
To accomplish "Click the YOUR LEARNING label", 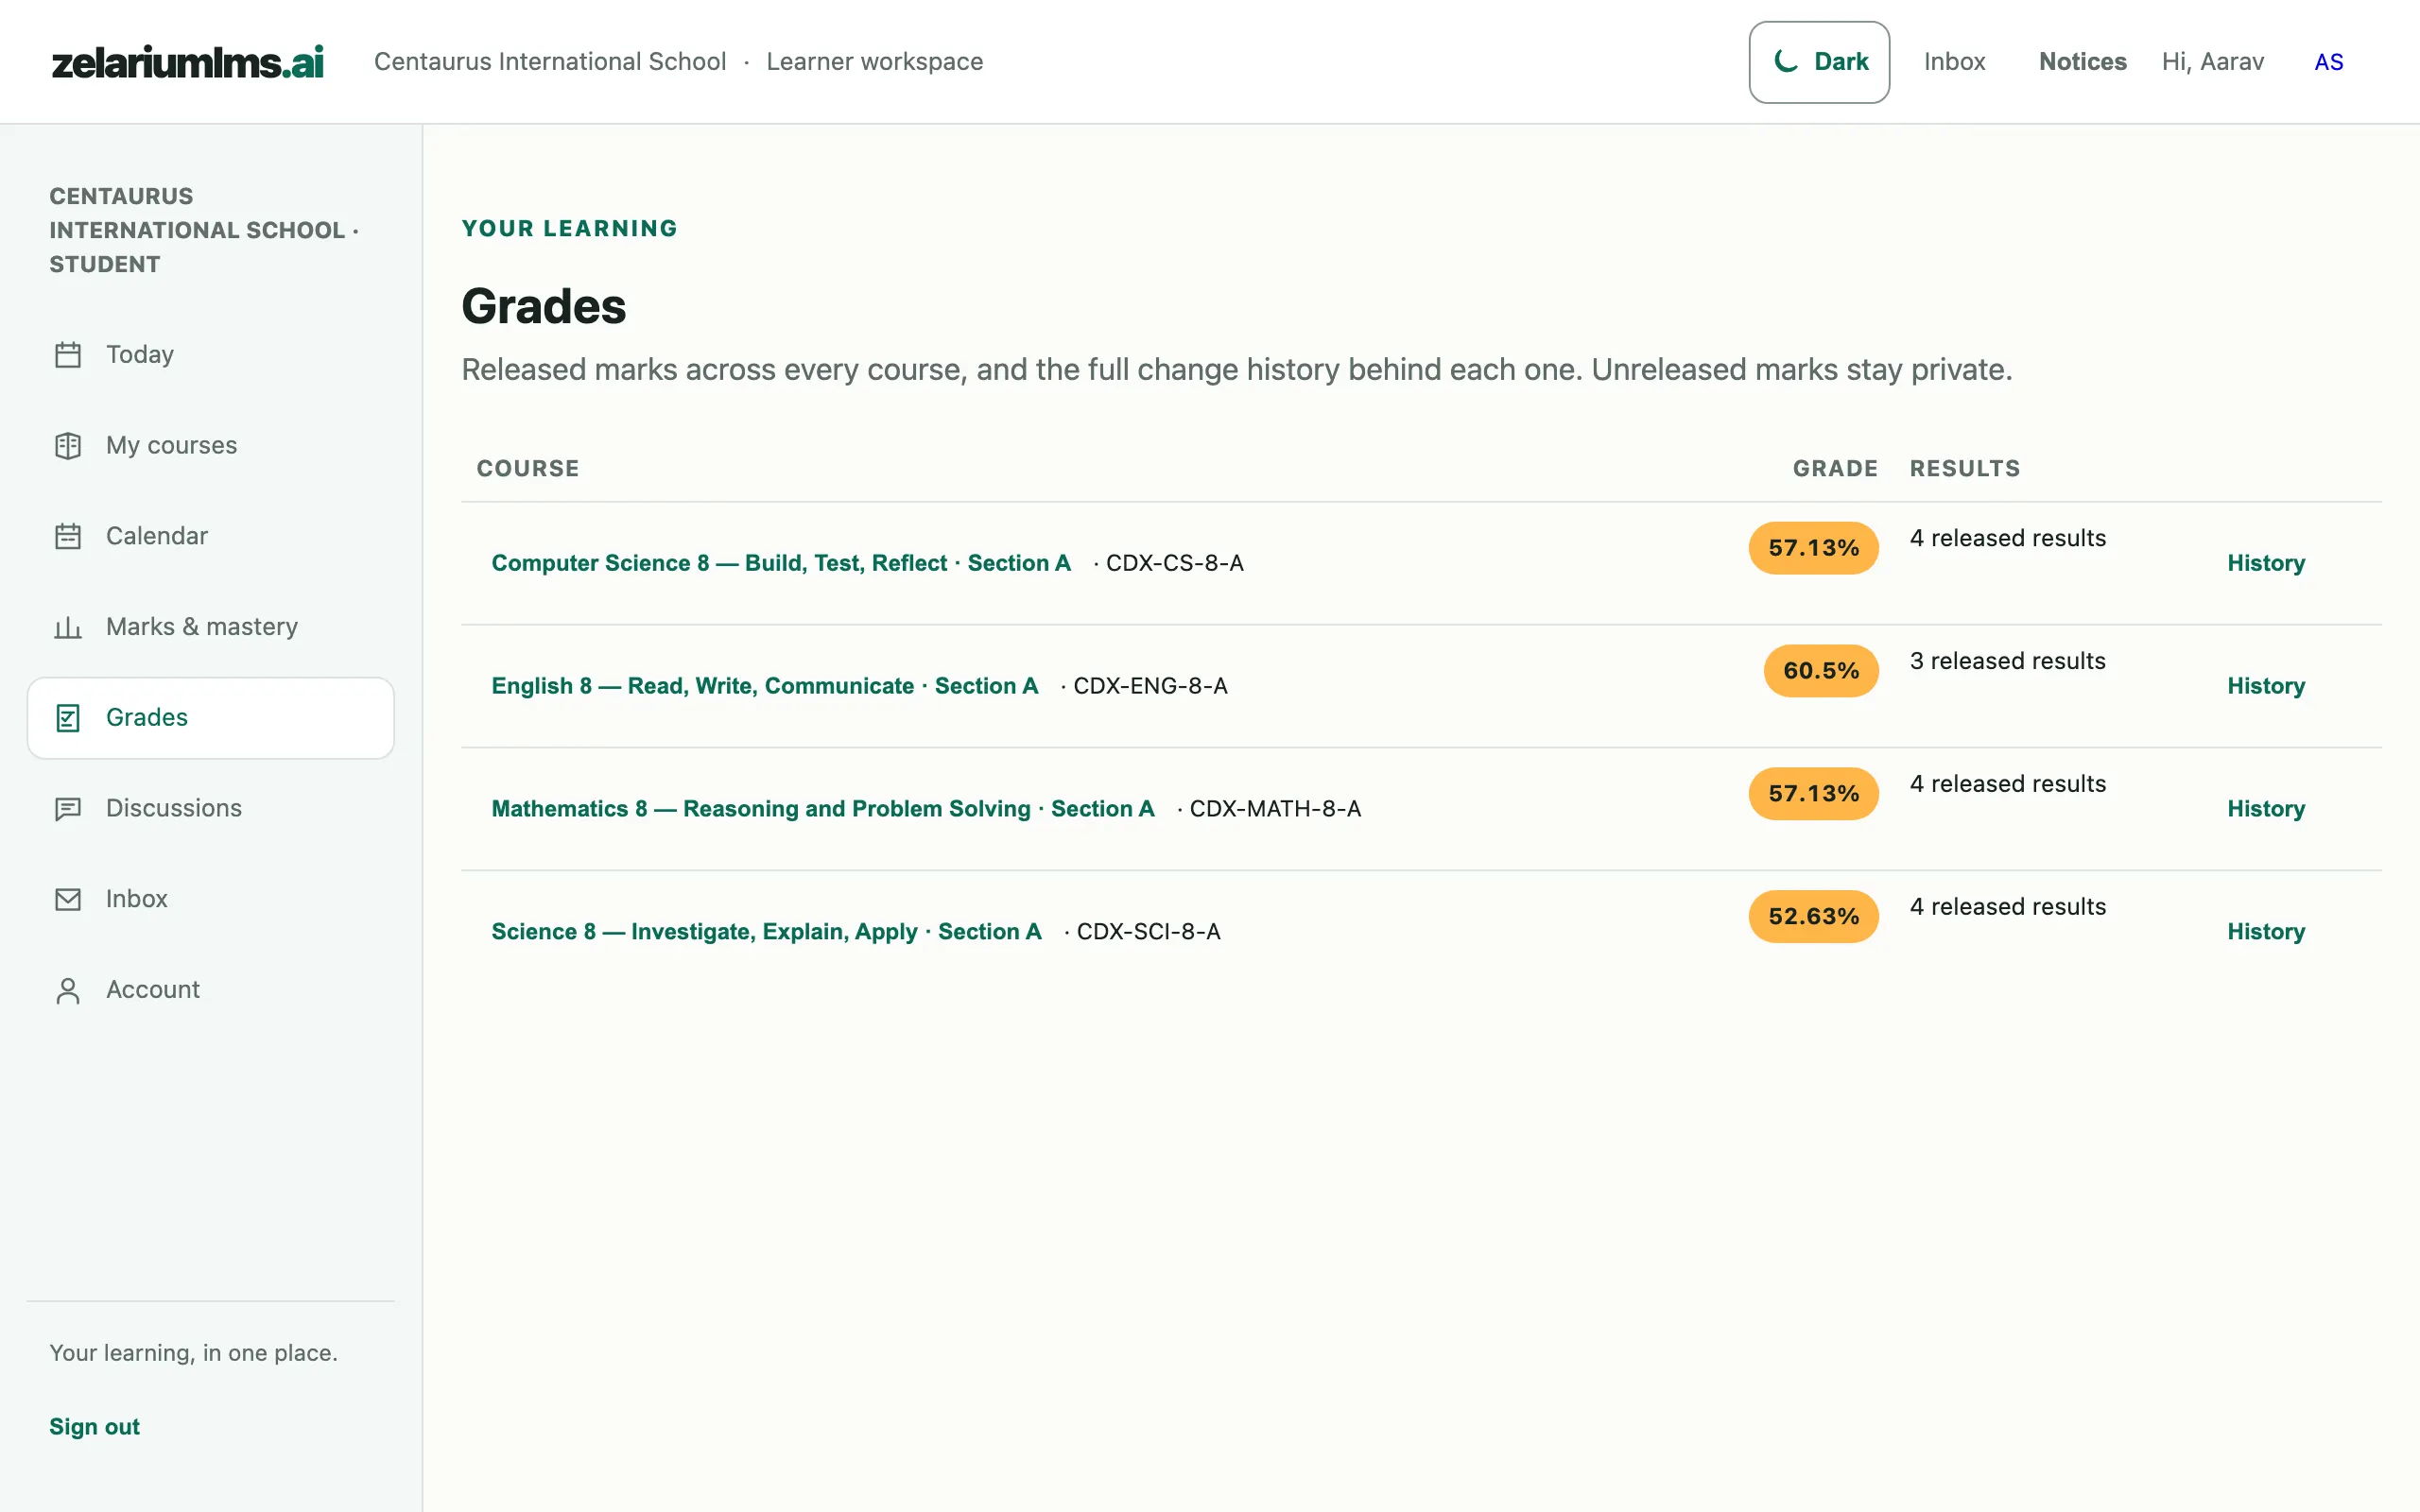I will pyautogui.click(x=569, y=229).
